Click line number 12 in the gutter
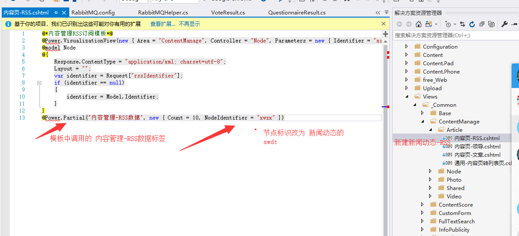Viewport: 519px width, 236px height. pyautogui.click(x=22, y=111)
